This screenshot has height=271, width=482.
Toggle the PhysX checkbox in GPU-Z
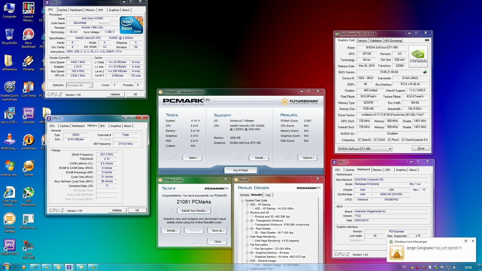(389, 140)
